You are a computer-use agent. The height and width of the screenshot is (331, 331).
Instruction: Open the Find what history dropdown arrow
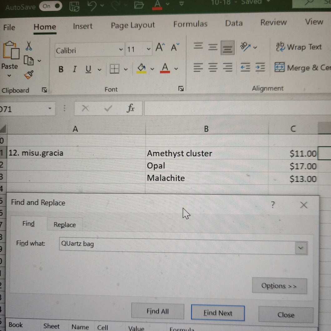coord(301,248)
